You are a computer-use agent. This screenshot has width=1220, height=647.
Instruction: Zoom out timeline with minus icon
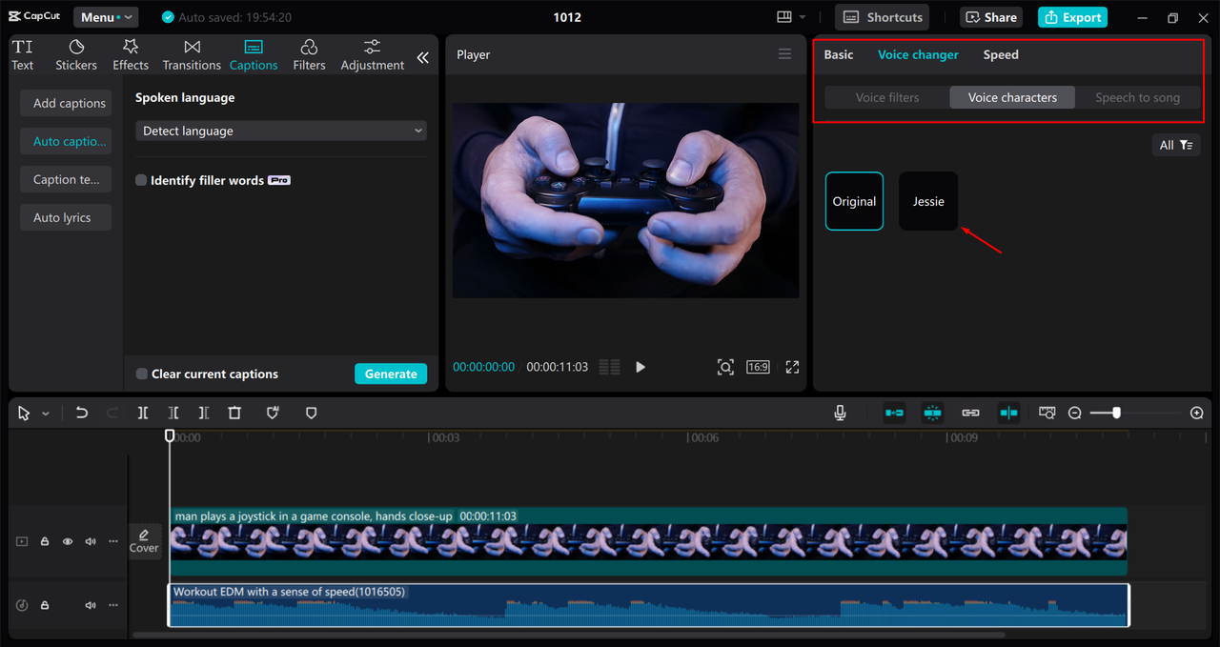[1075, 413]
